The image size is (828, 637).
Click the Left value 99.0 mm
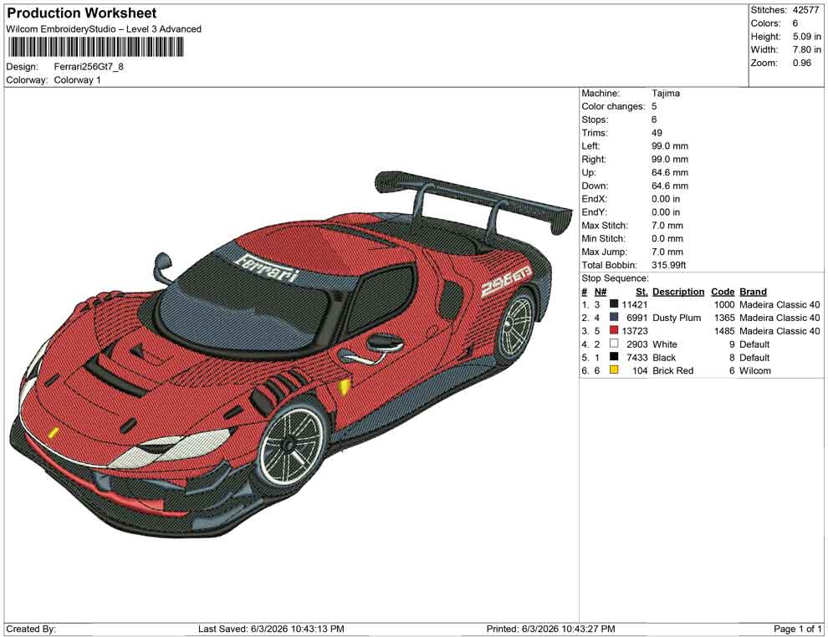click(x=670, y=146)
